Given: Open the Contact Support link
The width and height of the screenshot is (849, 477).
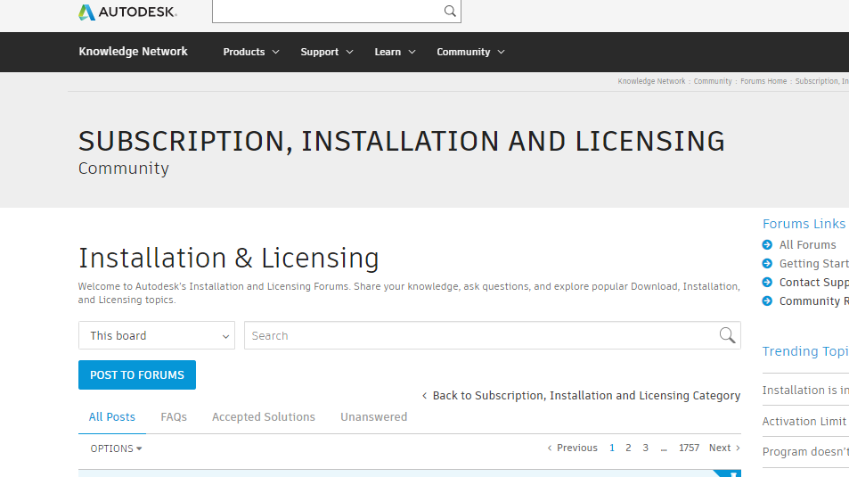Looking at the screenshot, I should (x=813, y=283).
